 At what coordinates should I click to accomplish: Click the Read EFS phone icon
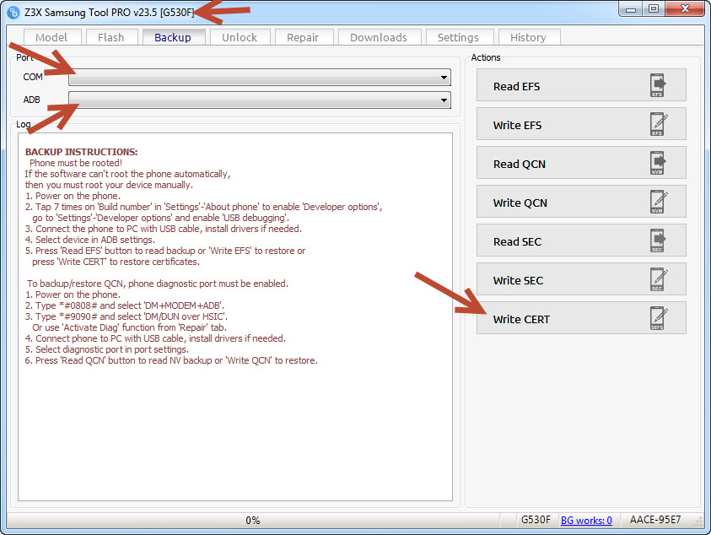click(x=658, y=85)
